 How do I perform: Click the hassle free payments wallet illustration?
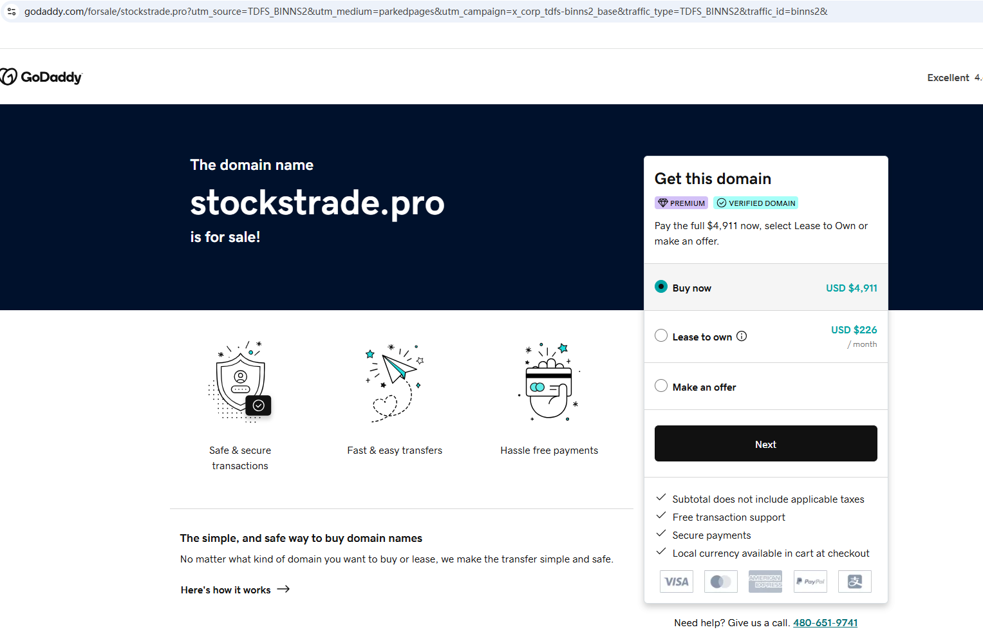pos(549,382)
